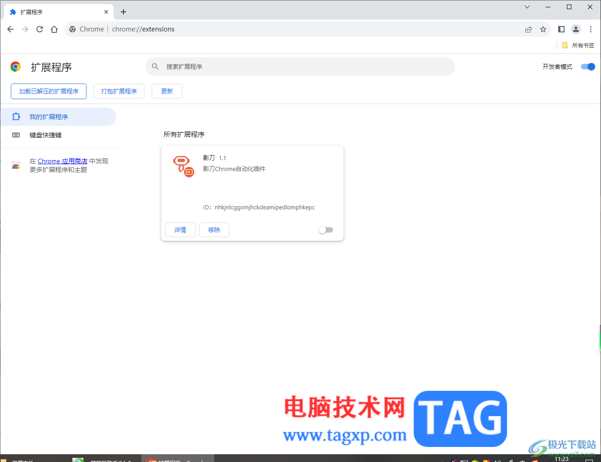
Task: Go forward to the next page
Action: click(25, 29)
